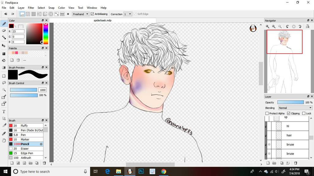
Task: Select the Bucket fill tool
Action: pyautogui.click(x=4, y=60)
